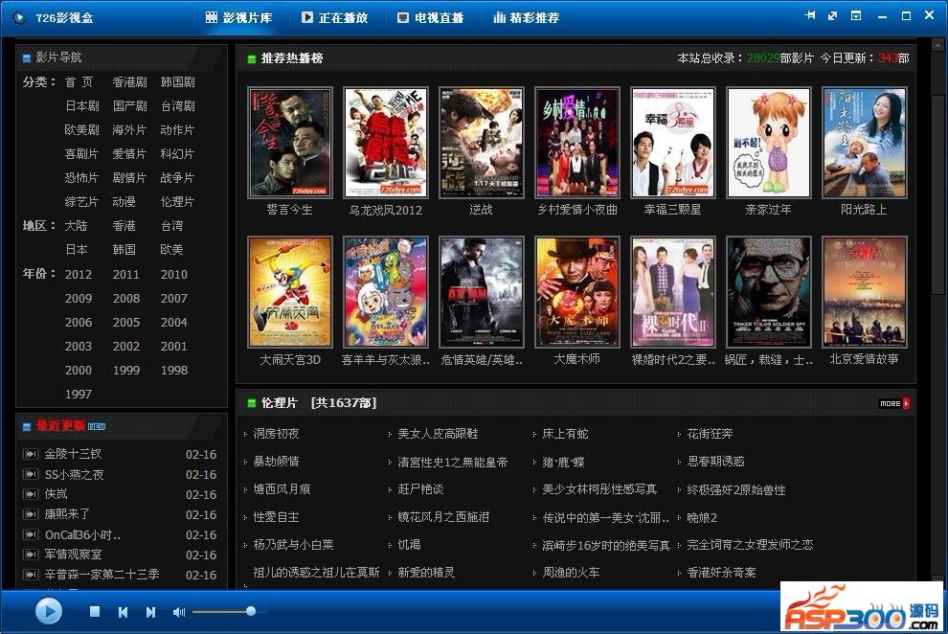The width and height of the screenshot is (948, 634).
Task: Open 镜花风月之西施泪 link
Action: [x=443, y=517]
